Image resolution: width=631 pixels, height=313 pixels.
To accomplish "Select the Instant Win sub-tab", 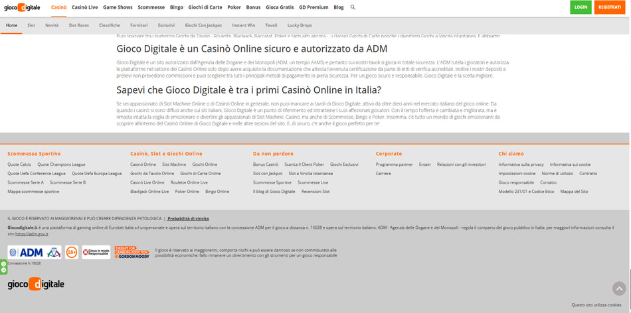I will (244, 25).
